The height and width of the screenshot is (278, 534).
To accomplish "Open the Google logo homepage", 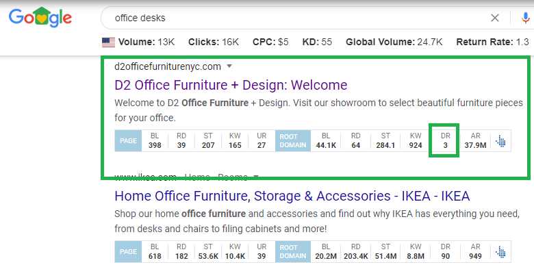I will point(40,17).
